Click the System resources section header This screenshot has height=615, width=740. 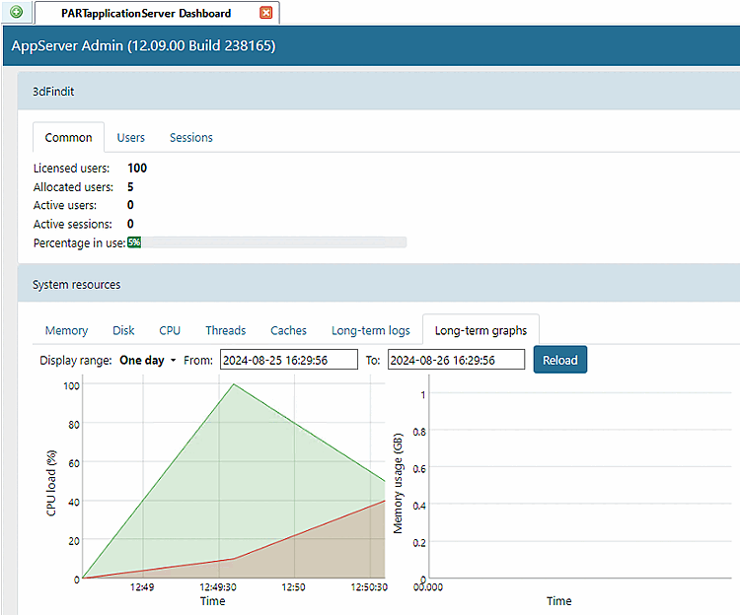379,284
